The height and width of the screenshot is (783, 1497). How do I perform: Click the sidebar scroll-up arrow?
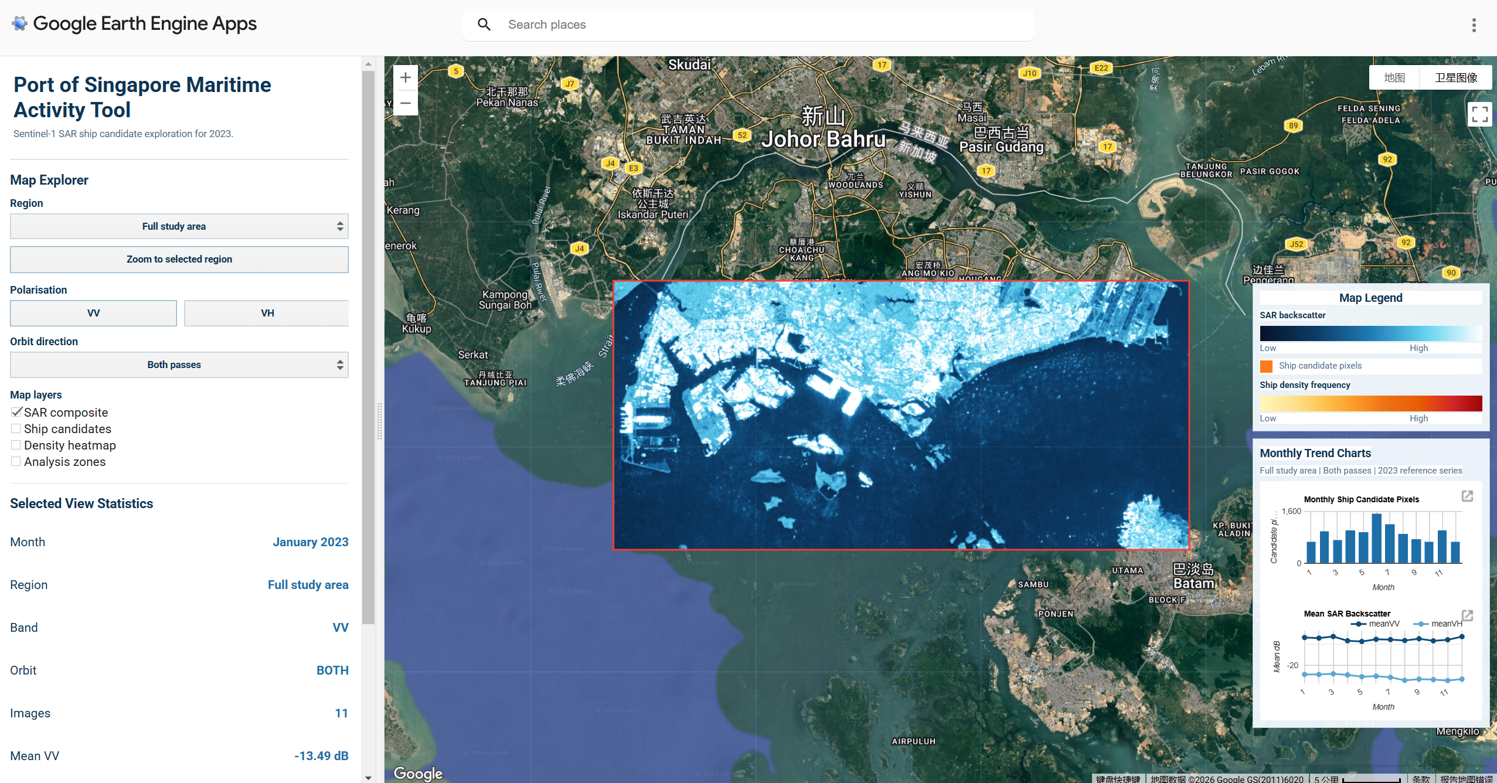[368, 64]
